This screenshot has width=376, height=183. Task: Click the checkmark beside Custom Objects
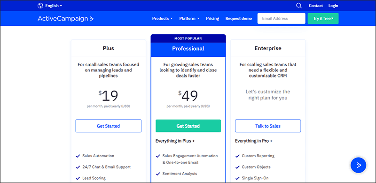237,167
